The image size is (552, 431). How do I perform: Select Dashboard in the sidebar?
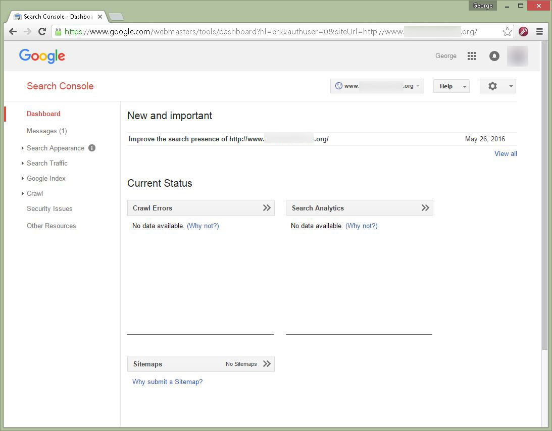click(x=43, y=114)
